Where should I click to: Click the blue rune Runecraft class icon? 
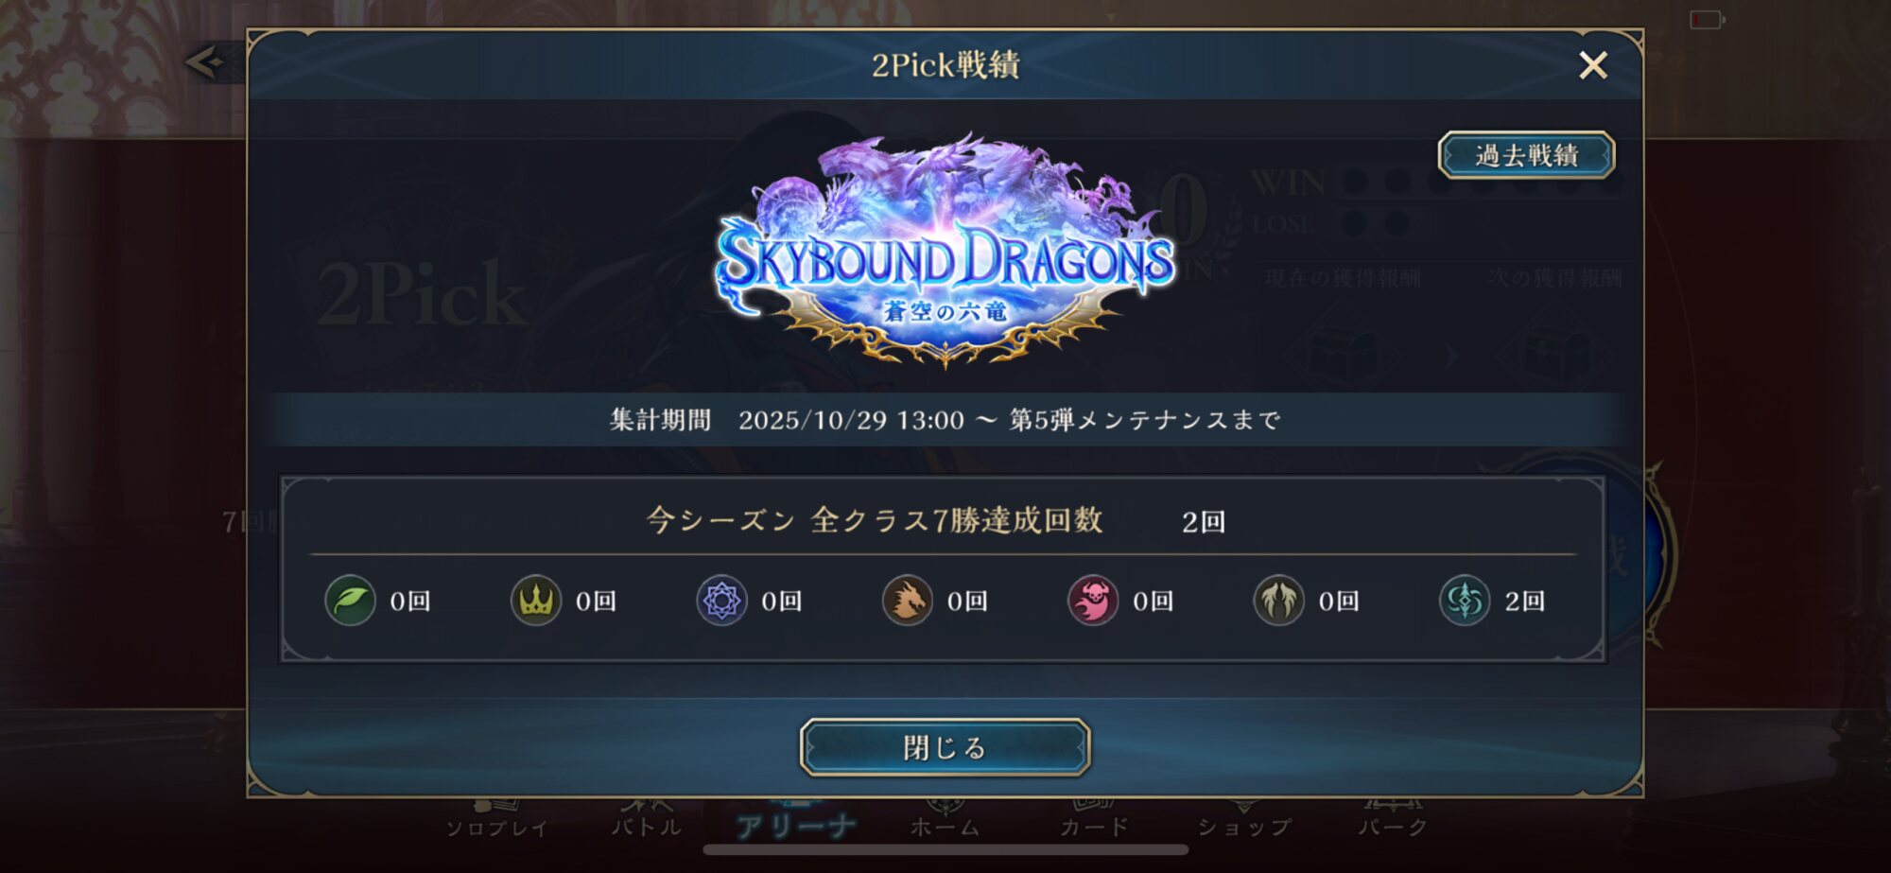721,601
